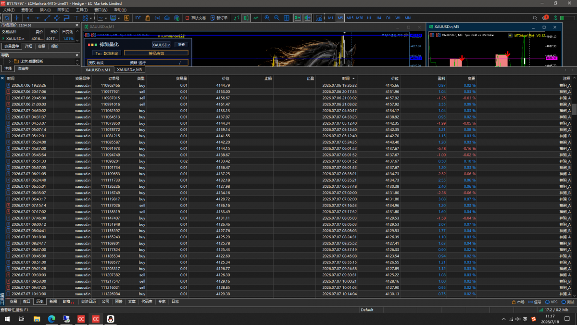The image size is (577, 325).
Task: Take a chart screenshot with camera icon
Action: [x=319, y=18]
